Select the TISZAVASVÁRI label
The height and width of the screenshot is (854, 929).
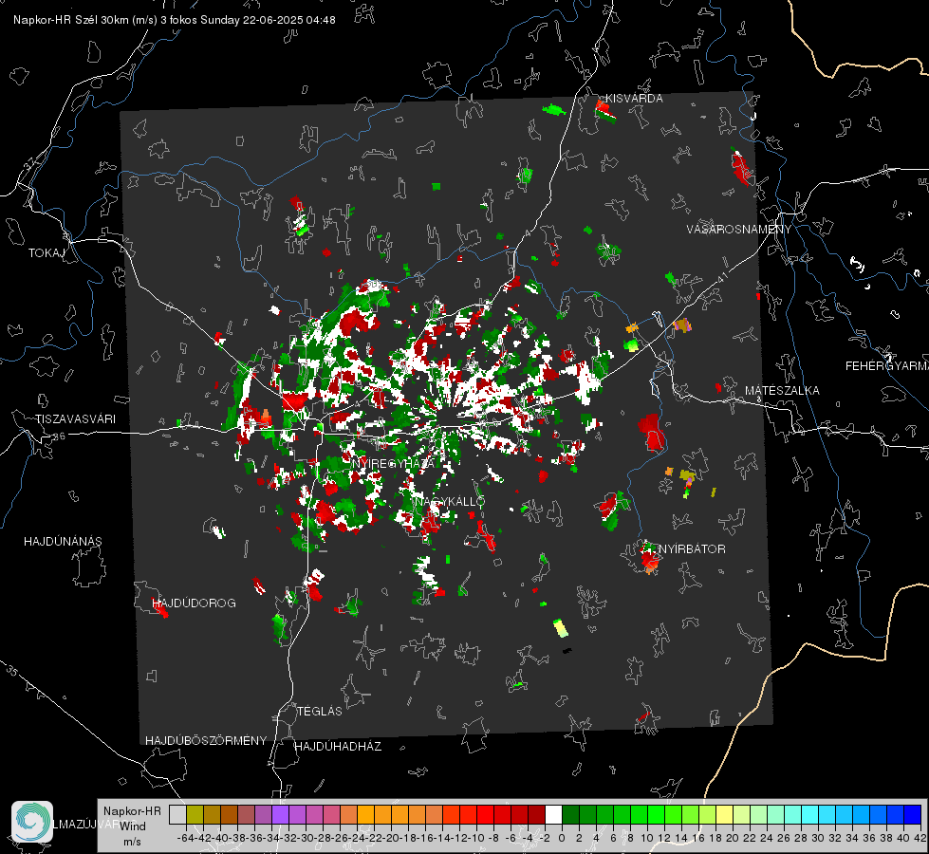[x=76, y=419]
